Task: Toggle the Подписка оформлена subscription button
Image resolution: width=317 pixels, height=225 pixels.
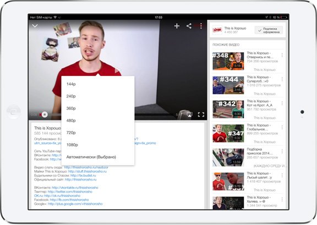Action: [269, 30]
